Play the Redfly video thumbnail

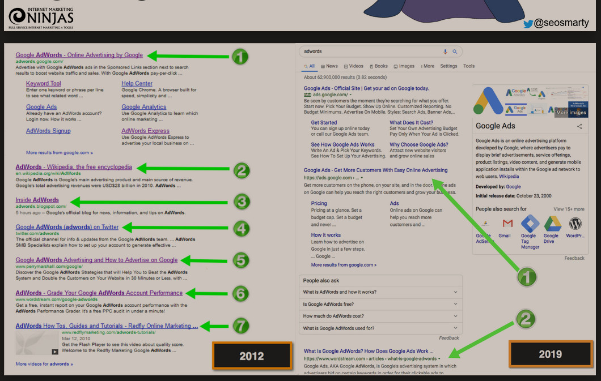(x=37, y=343)
